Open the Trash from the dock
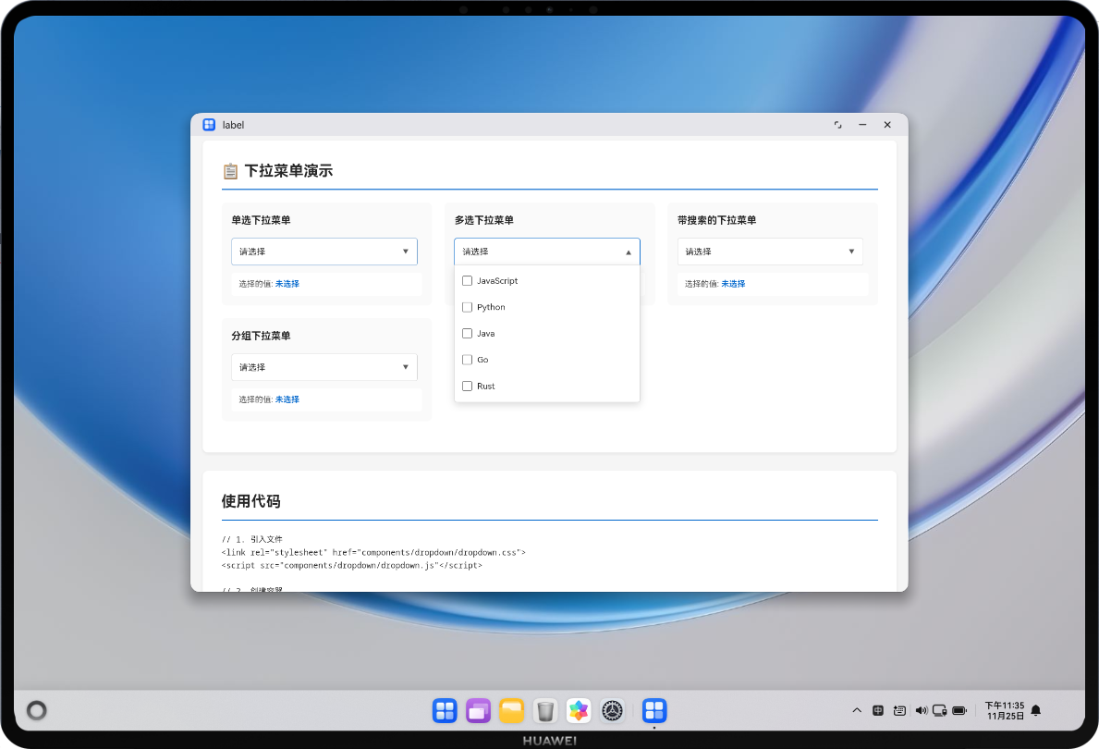Image resolution: width=1099 pixels, height=749 pixels. point(545,710)
